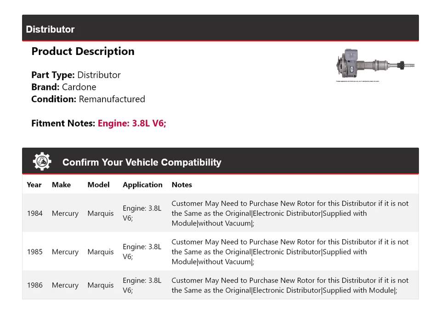Click the Model column header

tap(98, 185)
